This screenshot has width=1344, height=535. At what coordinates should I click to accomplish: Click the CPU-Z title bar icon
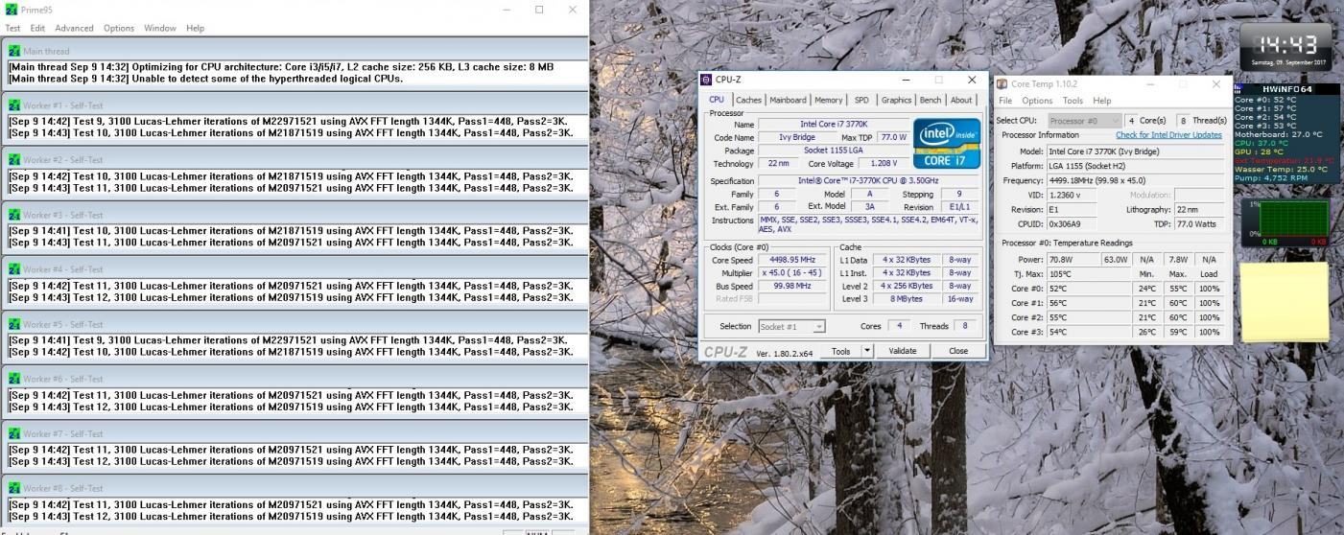(x=707, y=81)
